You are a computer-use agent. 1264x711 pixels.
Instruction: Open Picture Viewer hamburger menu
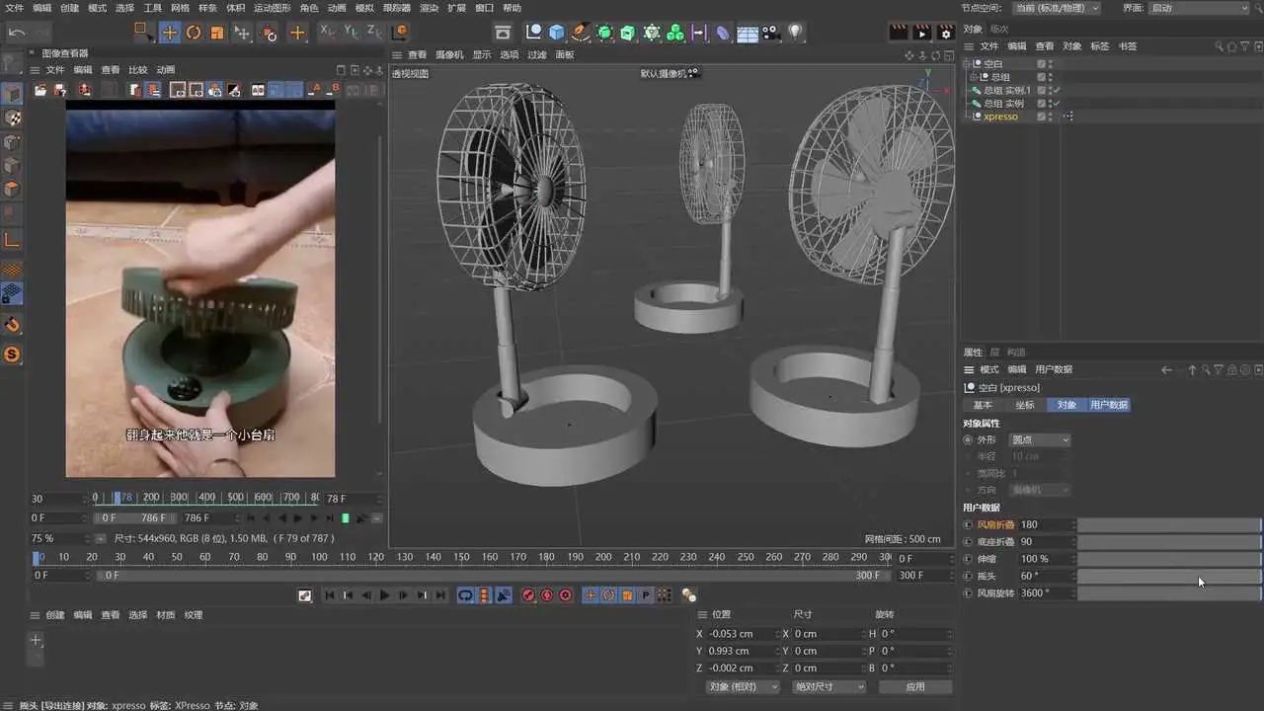point(36,70)
